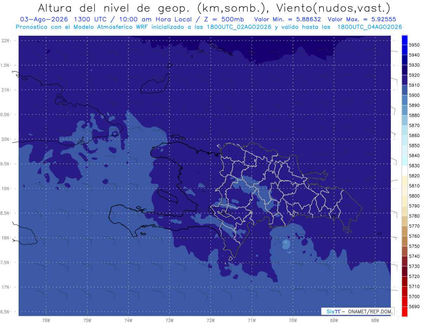The width and height of the screenshot is (421, 325).
Task: Click the color bar swatch between 5750 and 5760
Action: [x=404, y=241]
